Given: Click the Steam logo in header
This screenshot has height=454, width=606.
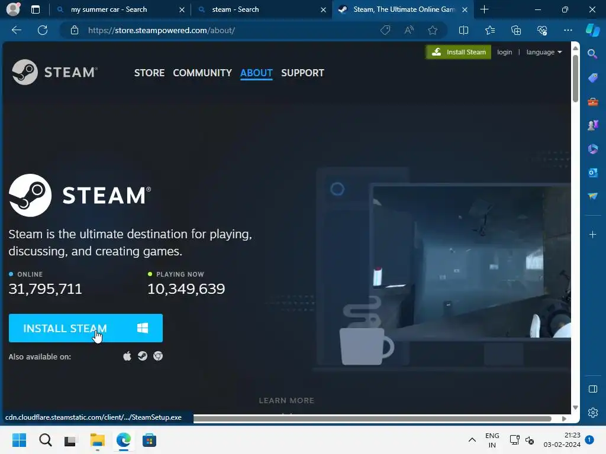Looking at the screenshot, I should point(54,72).
